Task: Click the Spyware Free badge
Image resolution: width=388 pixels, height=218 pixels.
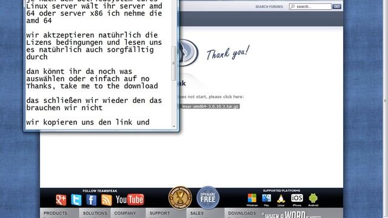Action: [x=208, y=198]
